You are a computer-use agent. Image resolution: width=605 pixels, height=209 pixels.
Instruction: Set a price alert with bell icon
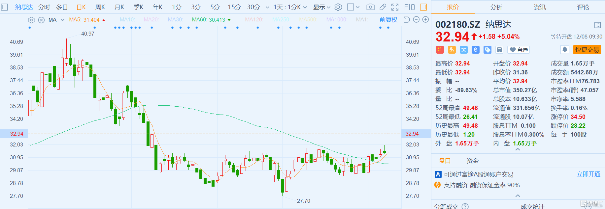point(565,50)
